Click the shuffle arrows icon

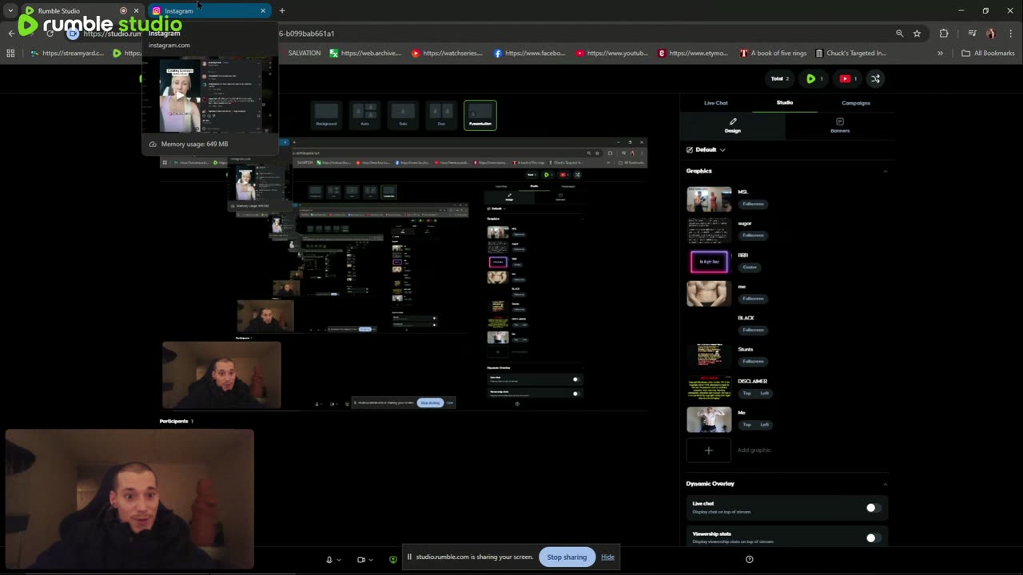click(875, 78)
